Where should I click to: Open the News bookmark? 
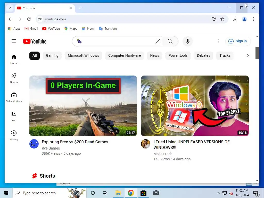click(x=88, y=29)
